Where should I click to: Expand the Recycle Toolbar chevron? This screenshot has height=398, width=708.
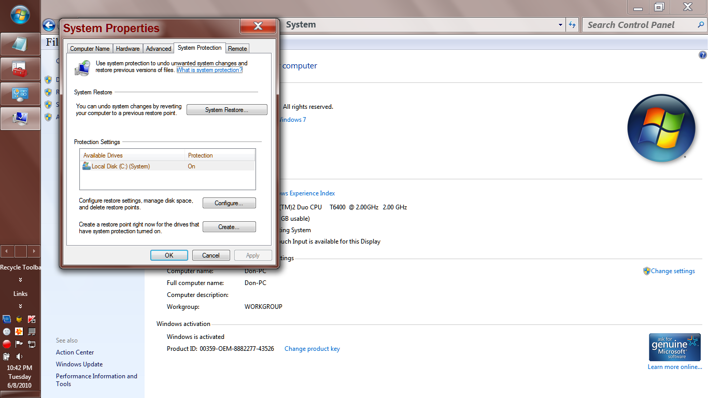tap(20, 280)
